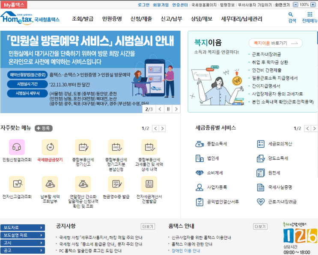The height and width of the screenshot is (255, 318).
Task: Click the 소비제세 diamond icon
Action: tap(199, 173)
